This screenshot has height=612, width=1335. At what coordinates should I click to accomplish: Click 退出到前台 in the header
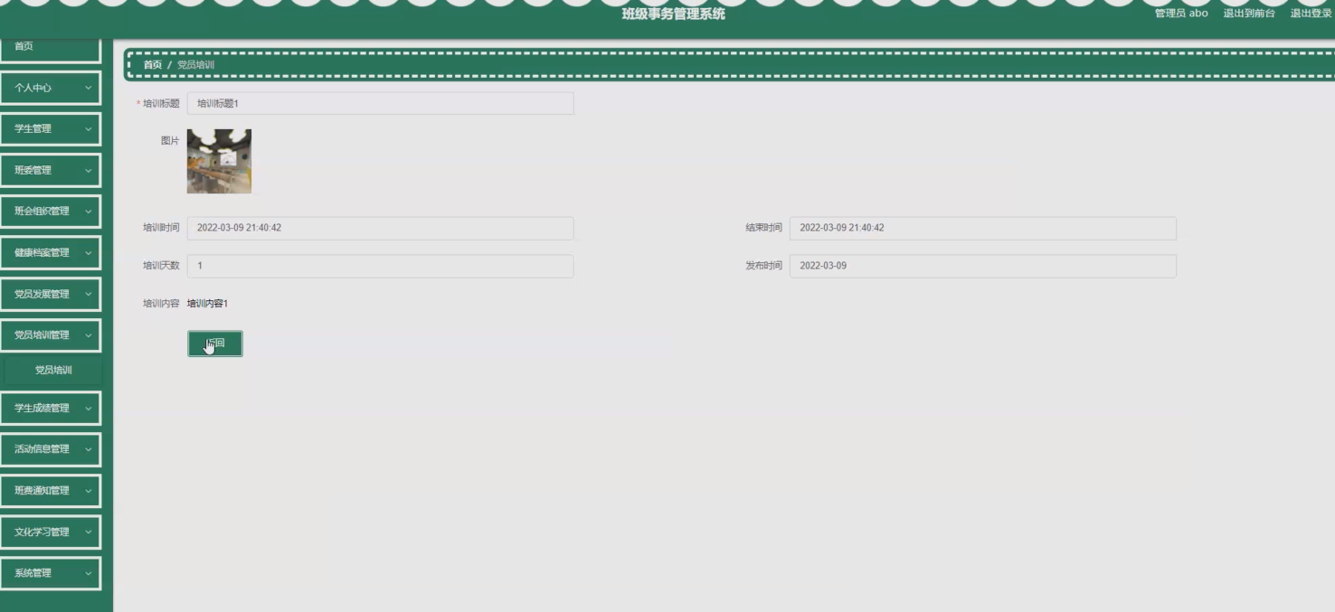coord(1249,14)
